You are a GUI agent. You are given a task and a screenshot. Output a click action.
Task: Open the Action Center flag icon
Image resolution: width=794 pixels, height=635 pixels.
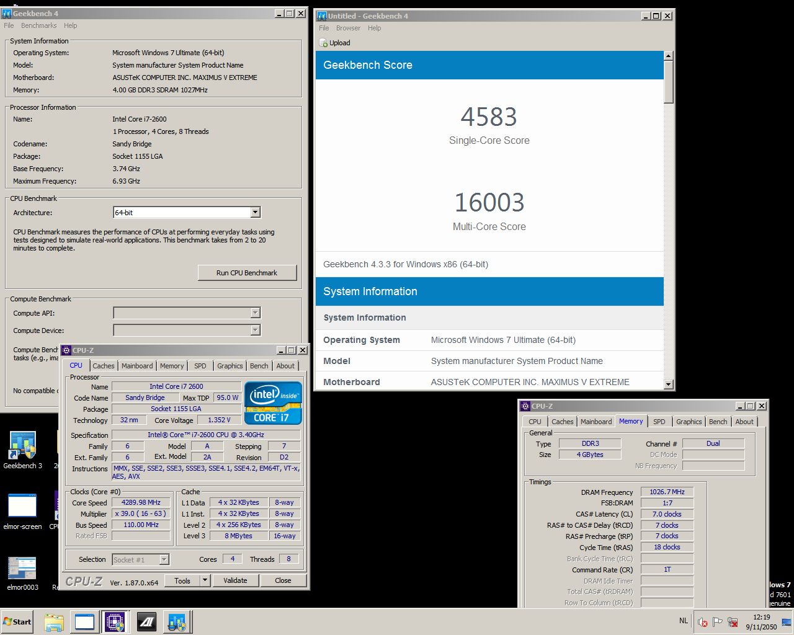tap(718, 622)
